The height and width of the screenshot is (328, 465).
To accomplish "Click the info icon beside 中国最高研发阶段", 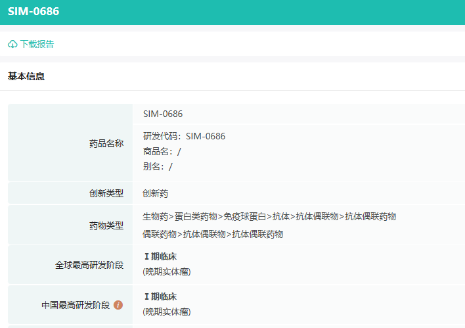I will pyautogui.click(x=118, y=305).
